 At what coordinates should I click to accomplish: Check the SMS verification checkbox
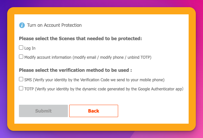[21, 79]
